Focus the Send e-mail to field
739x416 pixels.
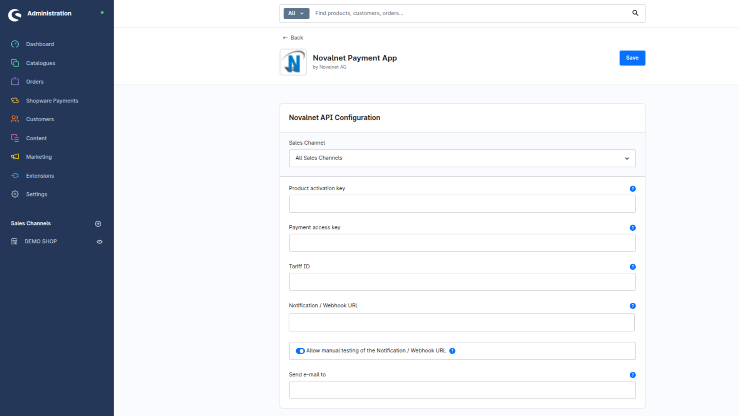462,390
